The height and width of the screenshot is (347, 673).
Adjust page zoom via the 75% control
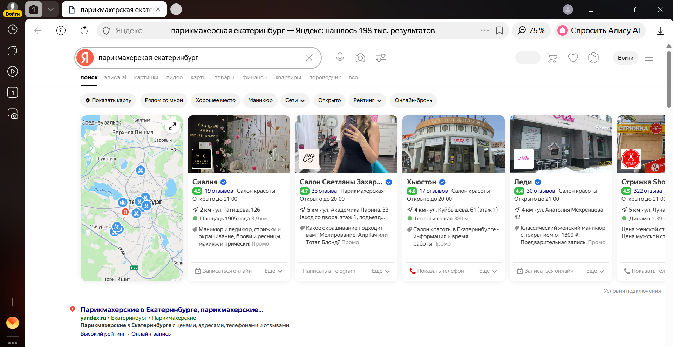[x=531, y=30]
